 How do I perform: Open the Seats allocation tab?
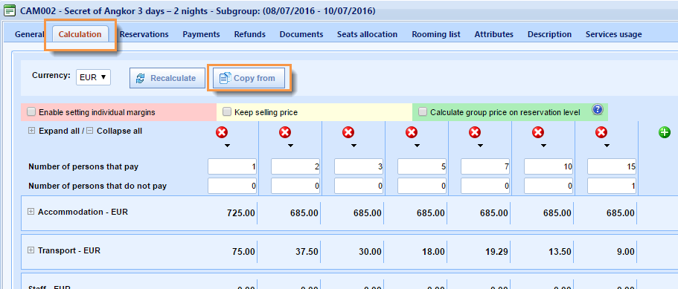click(x=367, y=34)
